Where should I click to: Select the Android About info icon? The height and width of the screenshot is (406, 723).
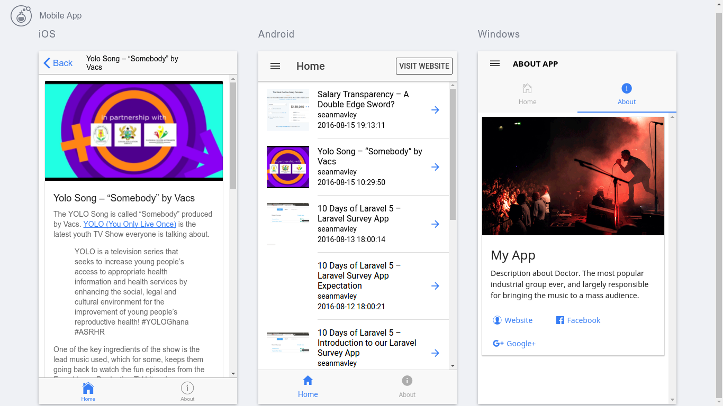[407, 381]
